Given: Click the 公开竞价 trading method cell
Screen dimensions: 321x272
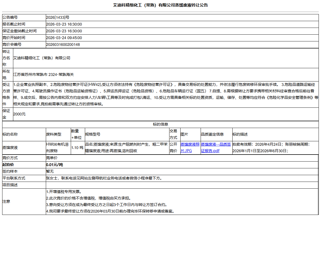Looking at the screenshot, I should pyautogui.click(x=174, y=147).
